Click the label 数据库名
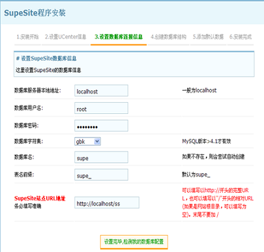This screenshot has height=252, width=264. tap(24, 157)
